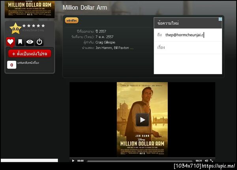
Task: Click the release date 7 ต.ค. 2557
Action: point(104,37)
